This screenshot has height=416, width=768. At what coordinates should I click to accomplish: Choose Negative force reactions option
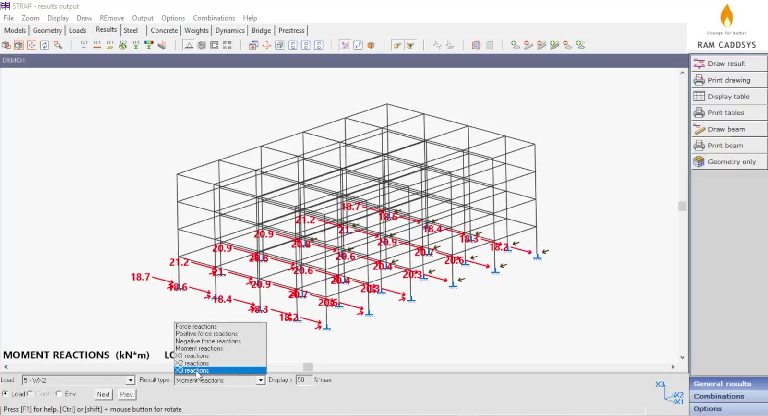coord(220,341)
